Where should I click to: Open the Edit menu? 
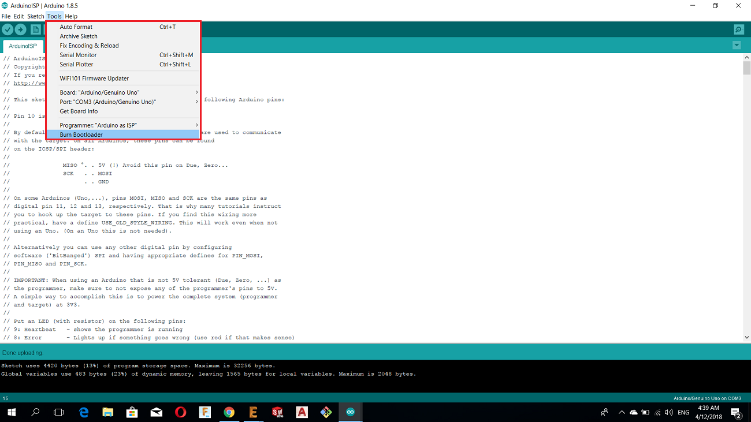pos(19,16)
